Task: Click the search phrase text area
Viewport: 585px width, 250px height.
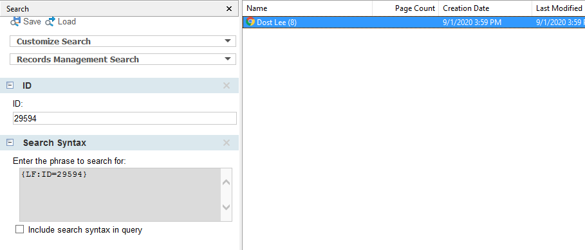Action: tap(120, 195)
